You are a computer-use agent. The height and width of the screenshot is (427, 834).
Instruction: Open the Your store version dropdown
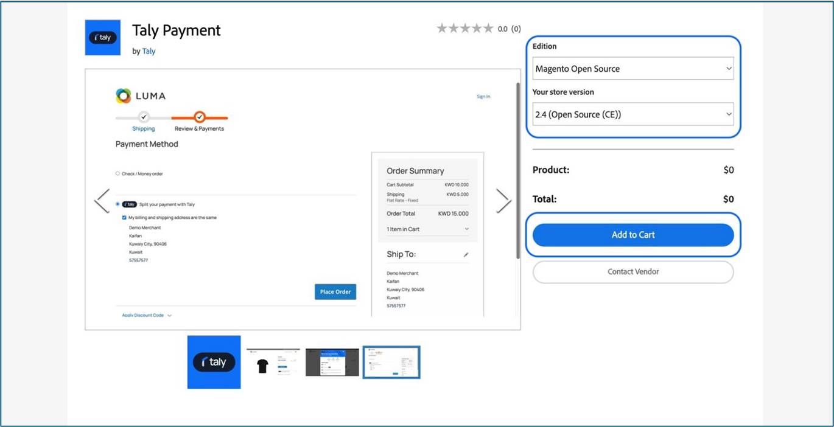[633, 114]
